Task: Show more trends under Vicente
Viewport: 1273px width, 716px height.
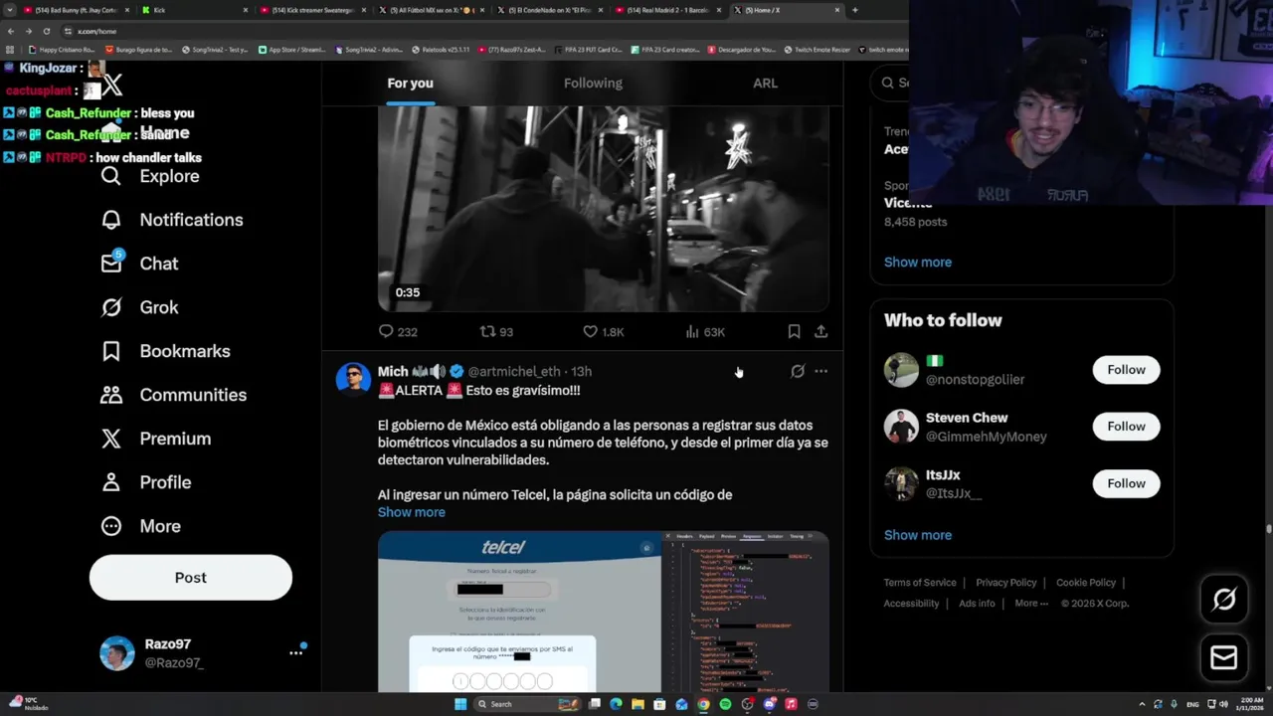Action: click(918, 262)
